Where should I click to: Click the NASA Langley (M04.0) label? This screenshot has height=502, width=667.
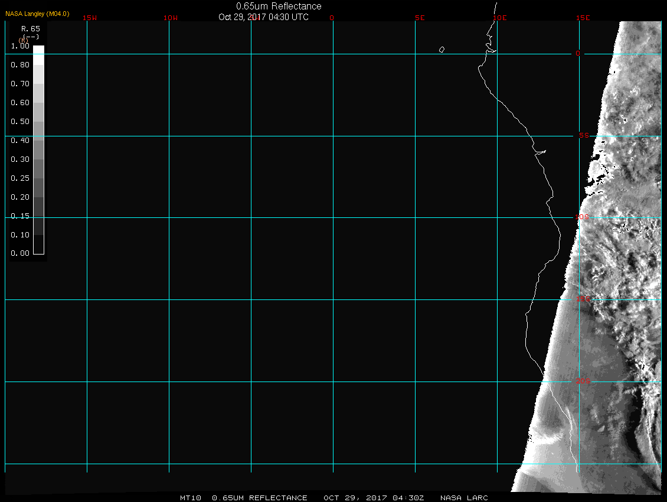point(37,14)
